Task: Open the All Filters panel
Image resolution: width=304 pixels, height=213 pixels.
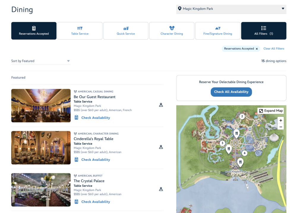Action: coord(264,31)
